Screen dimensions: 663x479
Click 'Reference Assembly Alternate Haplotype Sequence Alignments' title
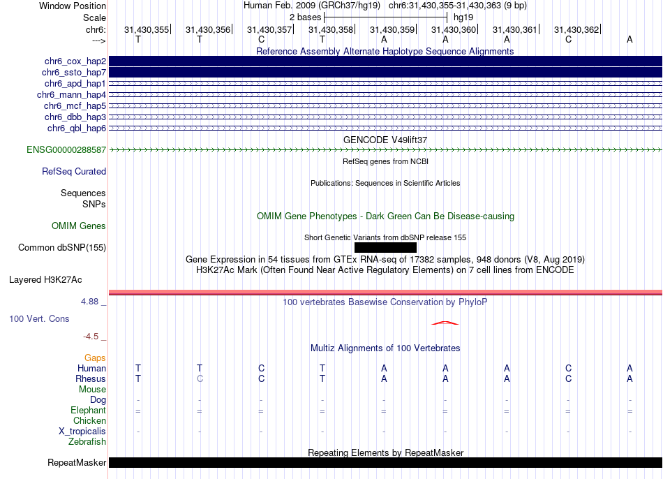(x=385, y=51)
